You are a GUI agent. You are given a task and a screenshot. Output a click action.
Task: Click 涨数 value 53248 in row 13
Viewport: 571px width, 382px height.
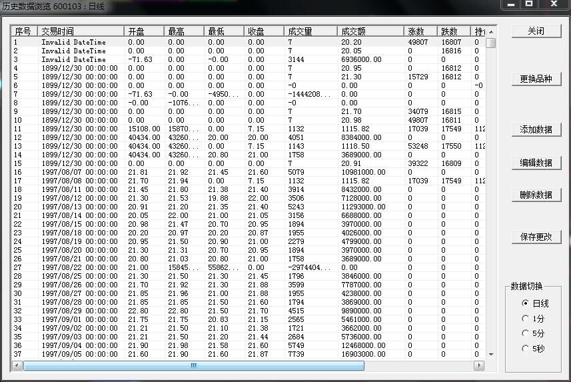[x=418, y=146]
